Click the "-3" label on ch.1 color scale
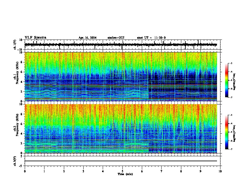Viewport: 248px width, 192px height. click(231, 63)
